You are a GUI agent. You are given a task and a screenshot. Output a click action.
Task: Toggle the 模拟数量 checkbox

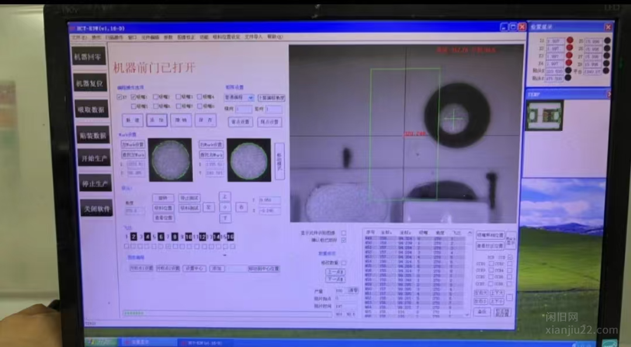tap(344, 263)
